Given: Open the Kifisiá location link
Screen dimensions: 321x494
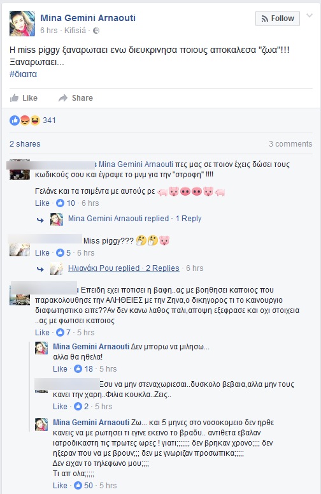Looking at the screenshot, I should [x=75, y=31].
